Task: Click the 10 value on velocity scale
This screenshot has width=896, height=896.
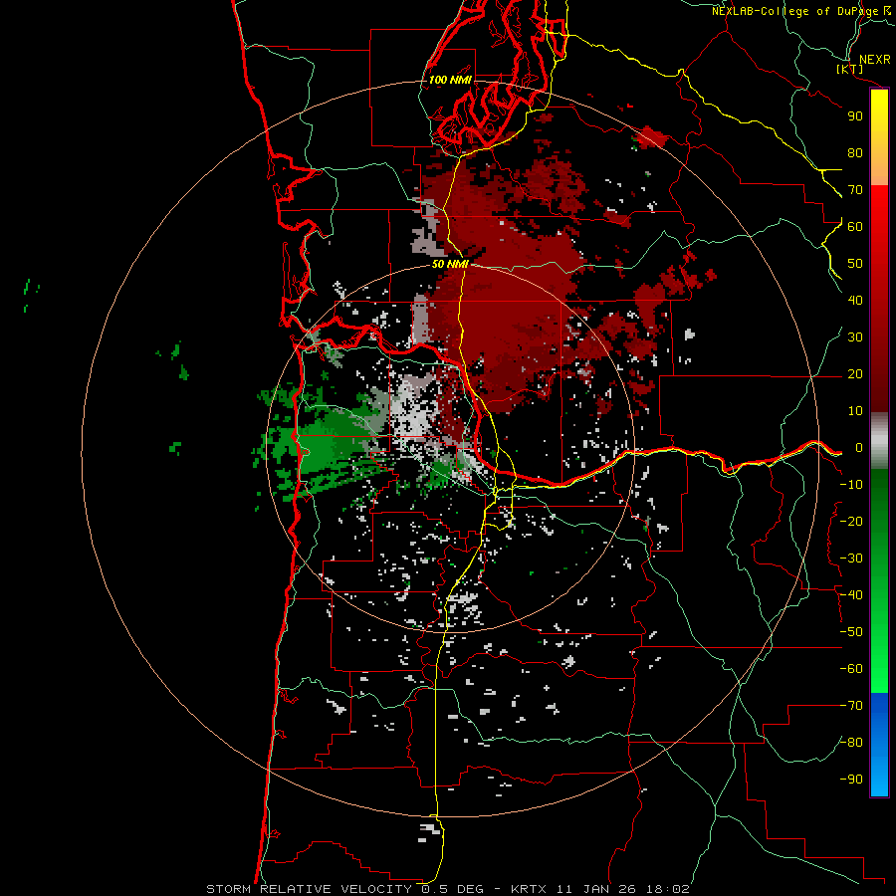Action: pyautogui.click(x=855, y=411)
